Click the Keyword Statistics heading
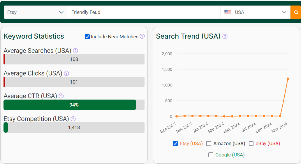This screenshot has height=164, width=301. tap(34, 36)
